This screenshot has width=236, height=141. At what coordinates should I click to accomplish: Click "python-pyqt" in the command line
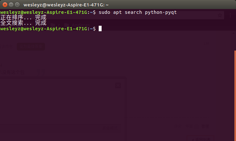tap(161, 12)
